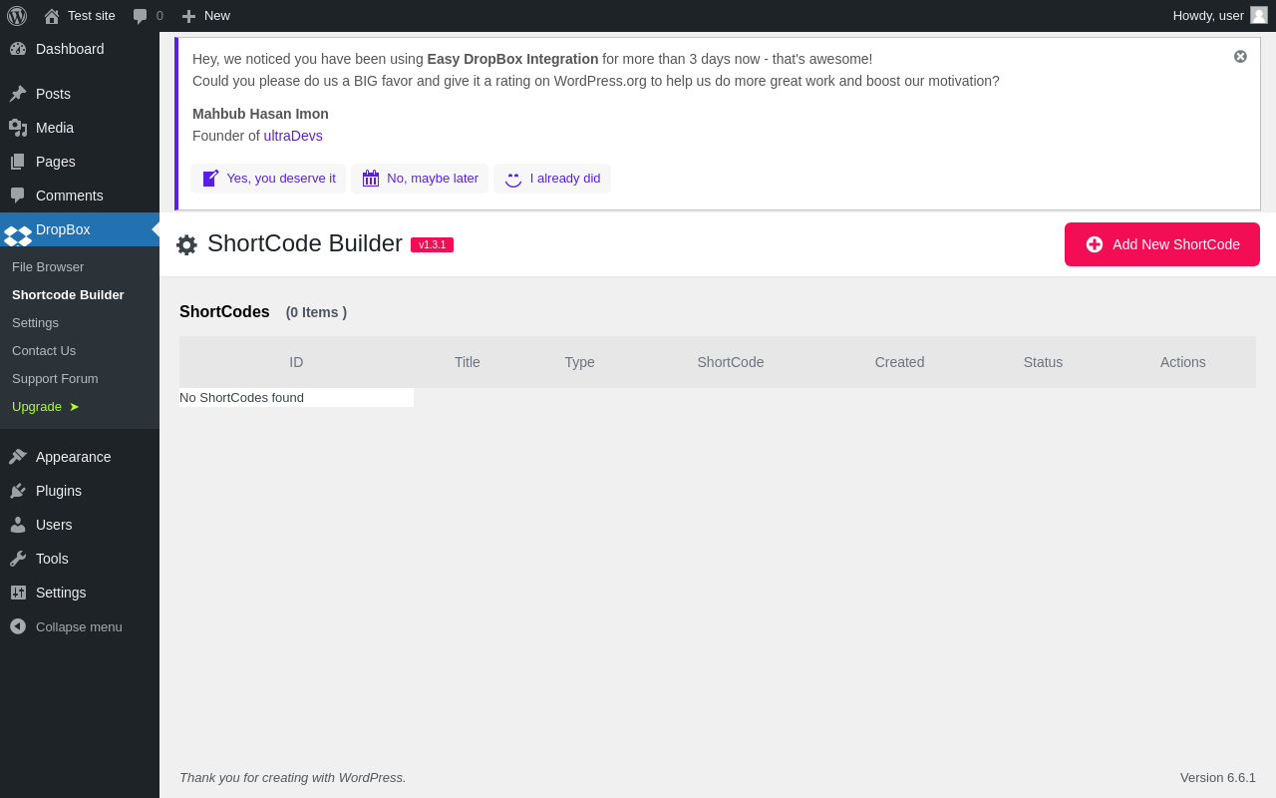Click the "Yes, you deserve it" button
This screenshot has height=798, width=1276.
(x=269, y=179)
